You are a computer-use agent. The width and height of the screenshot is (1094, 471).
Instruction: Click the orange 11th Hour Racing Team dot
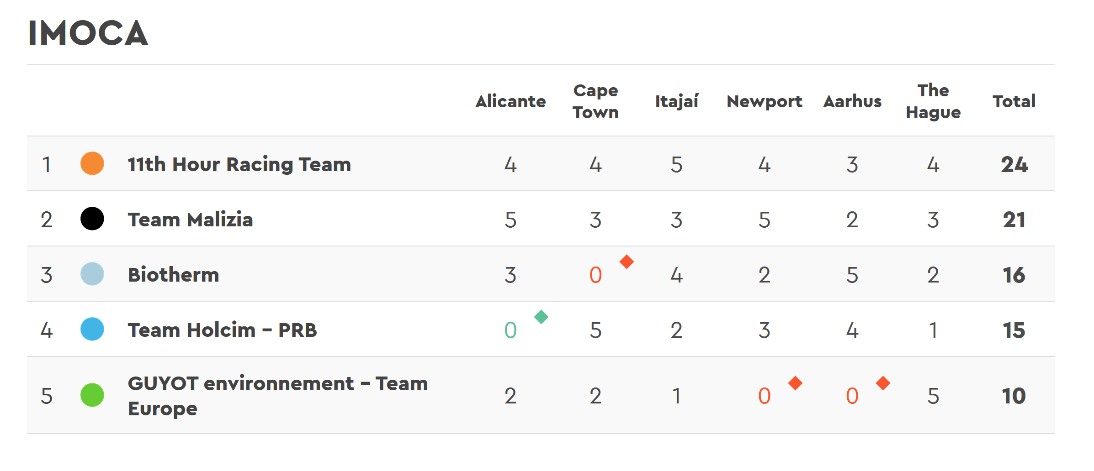[92, 163]
